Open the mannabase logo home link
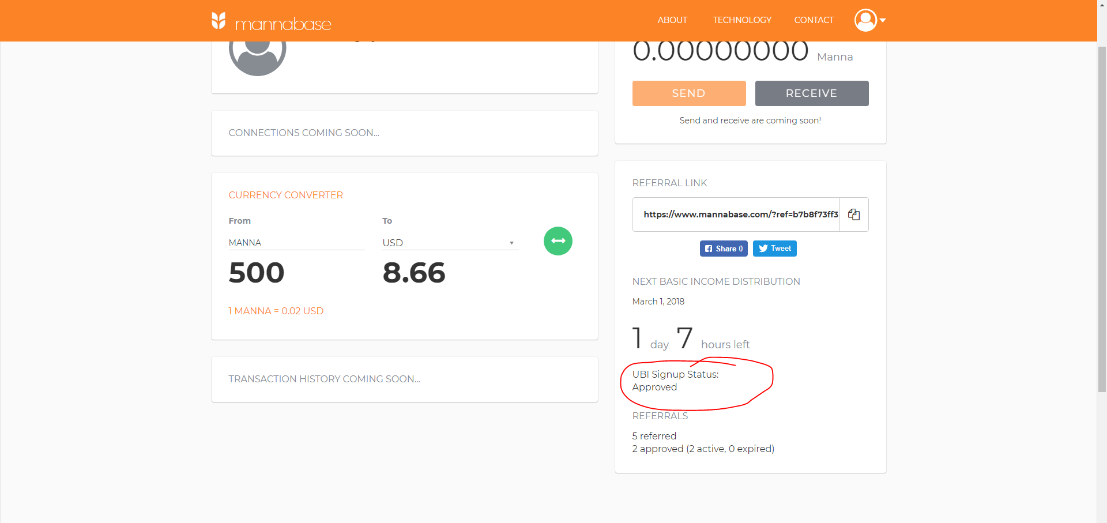 pos(272,21)
